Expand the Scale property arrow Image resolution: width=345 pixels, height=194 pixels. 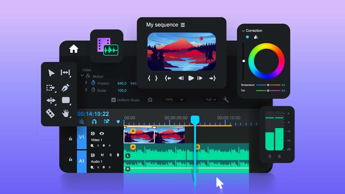[x=86, y=90]
